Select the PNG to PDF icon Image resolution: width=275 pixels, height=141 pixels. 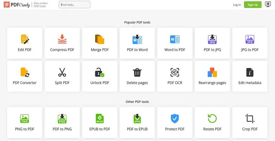24,119
